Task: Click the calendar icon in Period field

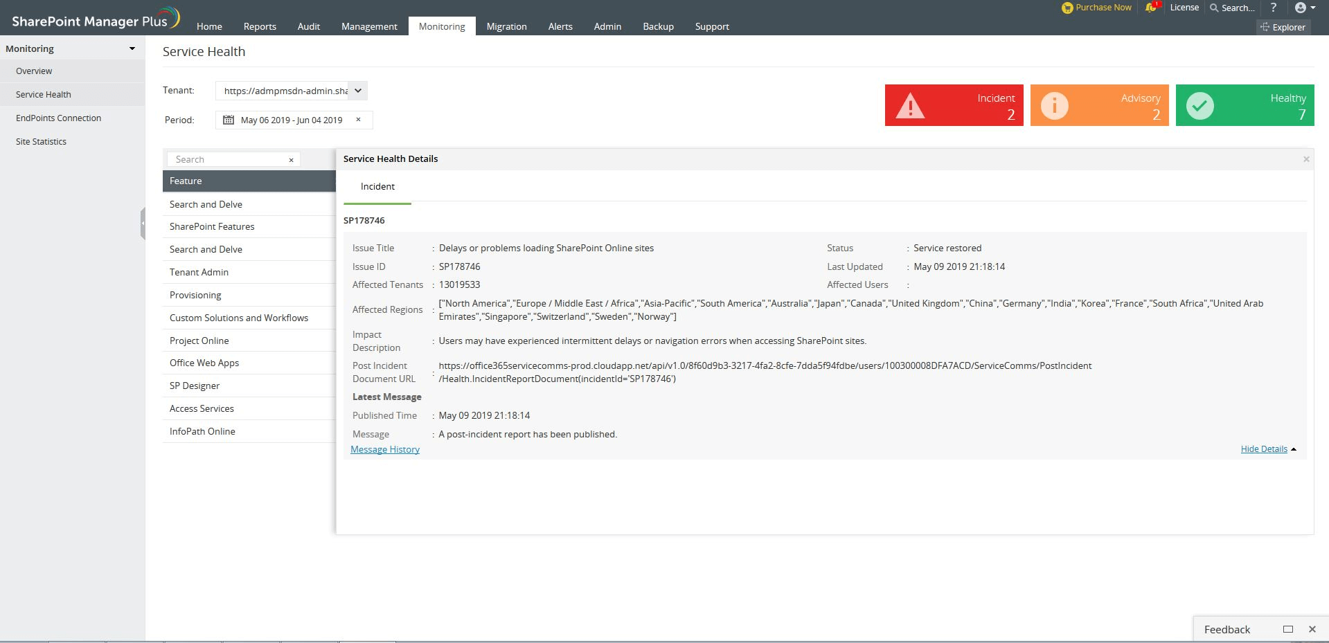Action: 228,120
